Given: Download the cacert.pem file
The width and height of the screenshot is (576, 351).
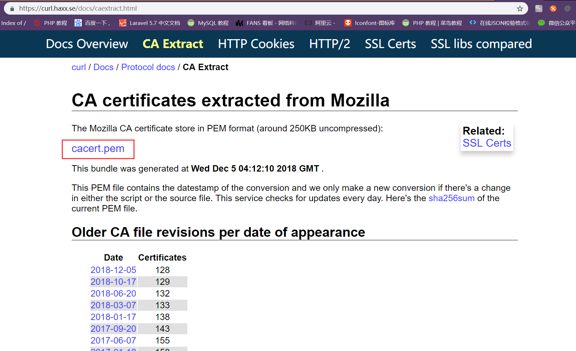Looking at the screenshot, I should pyautogui.click(x=97, y=148).
